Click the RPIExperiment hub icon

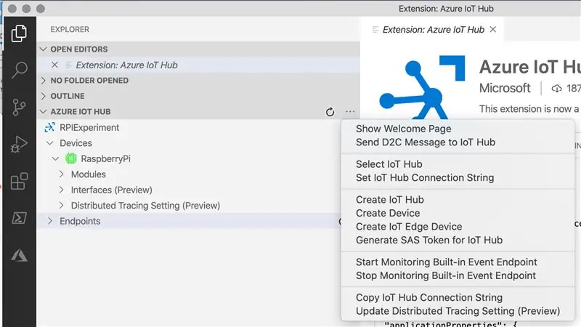(49, 127)
